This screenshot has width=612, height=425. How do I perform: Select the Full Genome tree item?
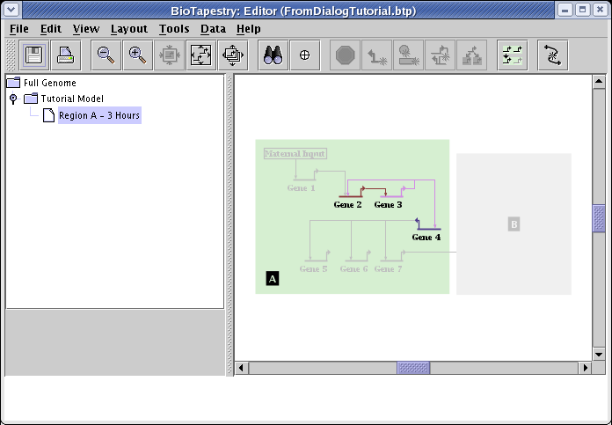point(49,83)
